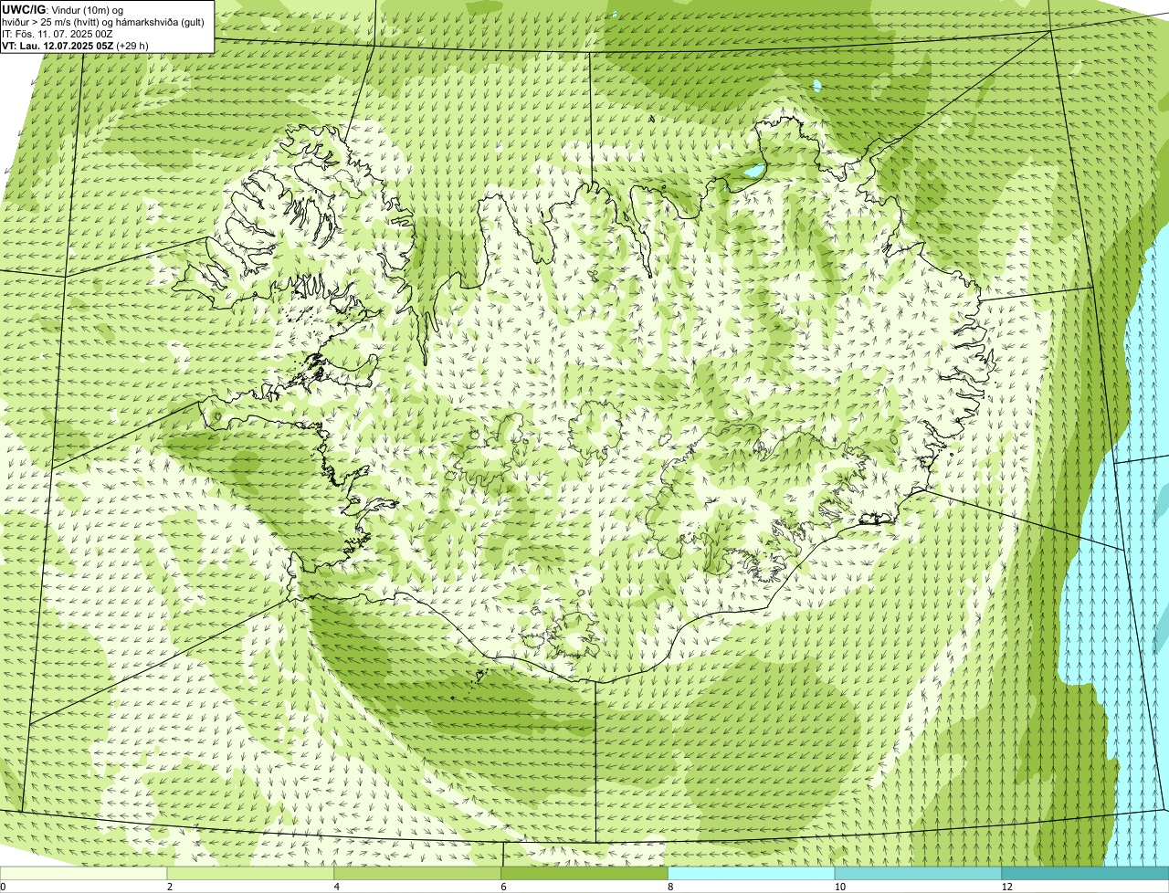Click the legend value label "12"

pos(1006,887)
